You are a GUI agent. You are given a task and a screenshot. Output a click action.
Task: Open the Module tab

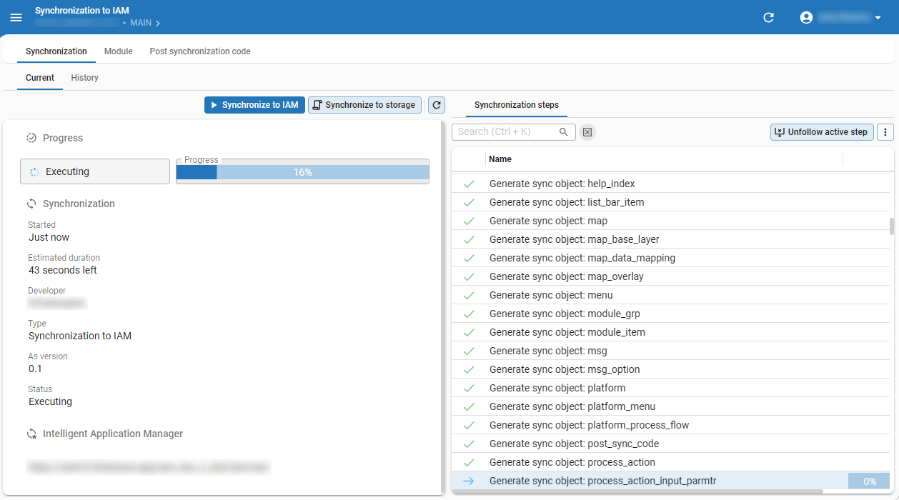(x=119, y=51)
